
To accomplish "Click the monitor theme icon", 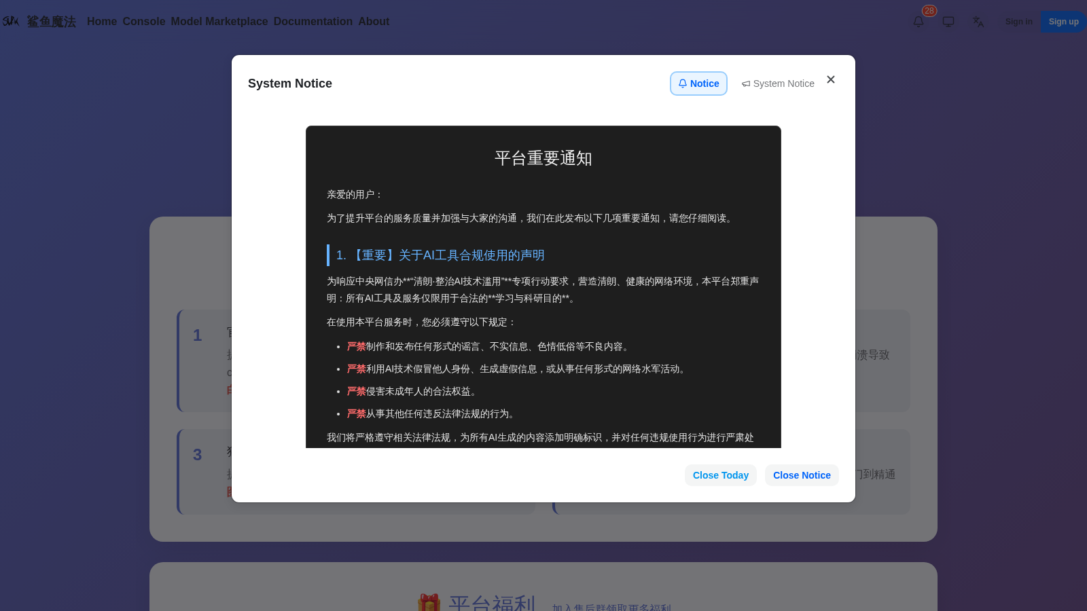I will point(948,22).
